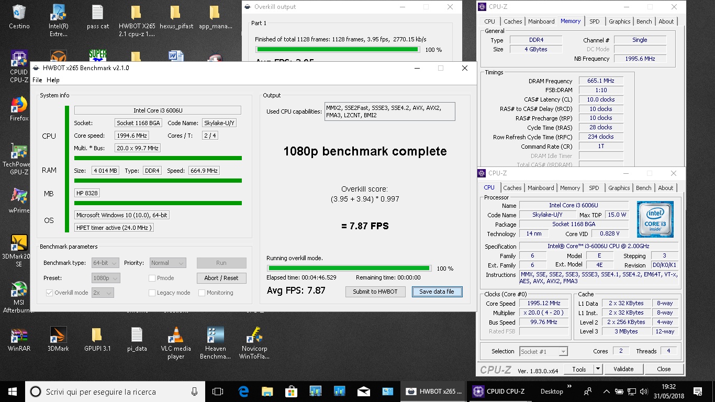This screenshot has width=715, height=402.
Task: Click the Cortana search box
Action: [x=115, y=392]
